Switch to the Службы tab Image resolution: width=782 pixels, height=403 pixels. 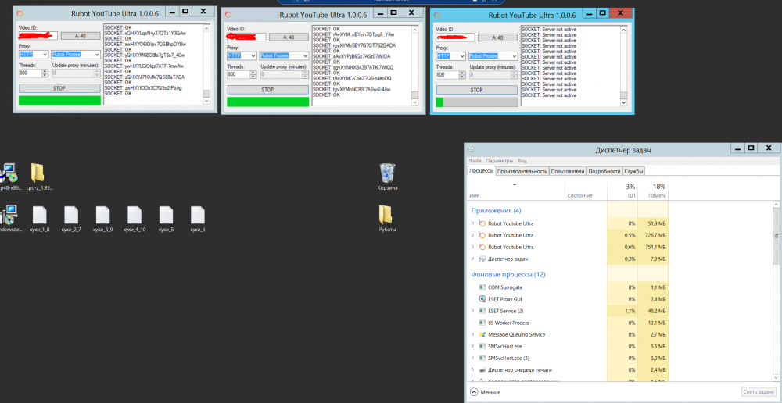click(x=633, y=171)
